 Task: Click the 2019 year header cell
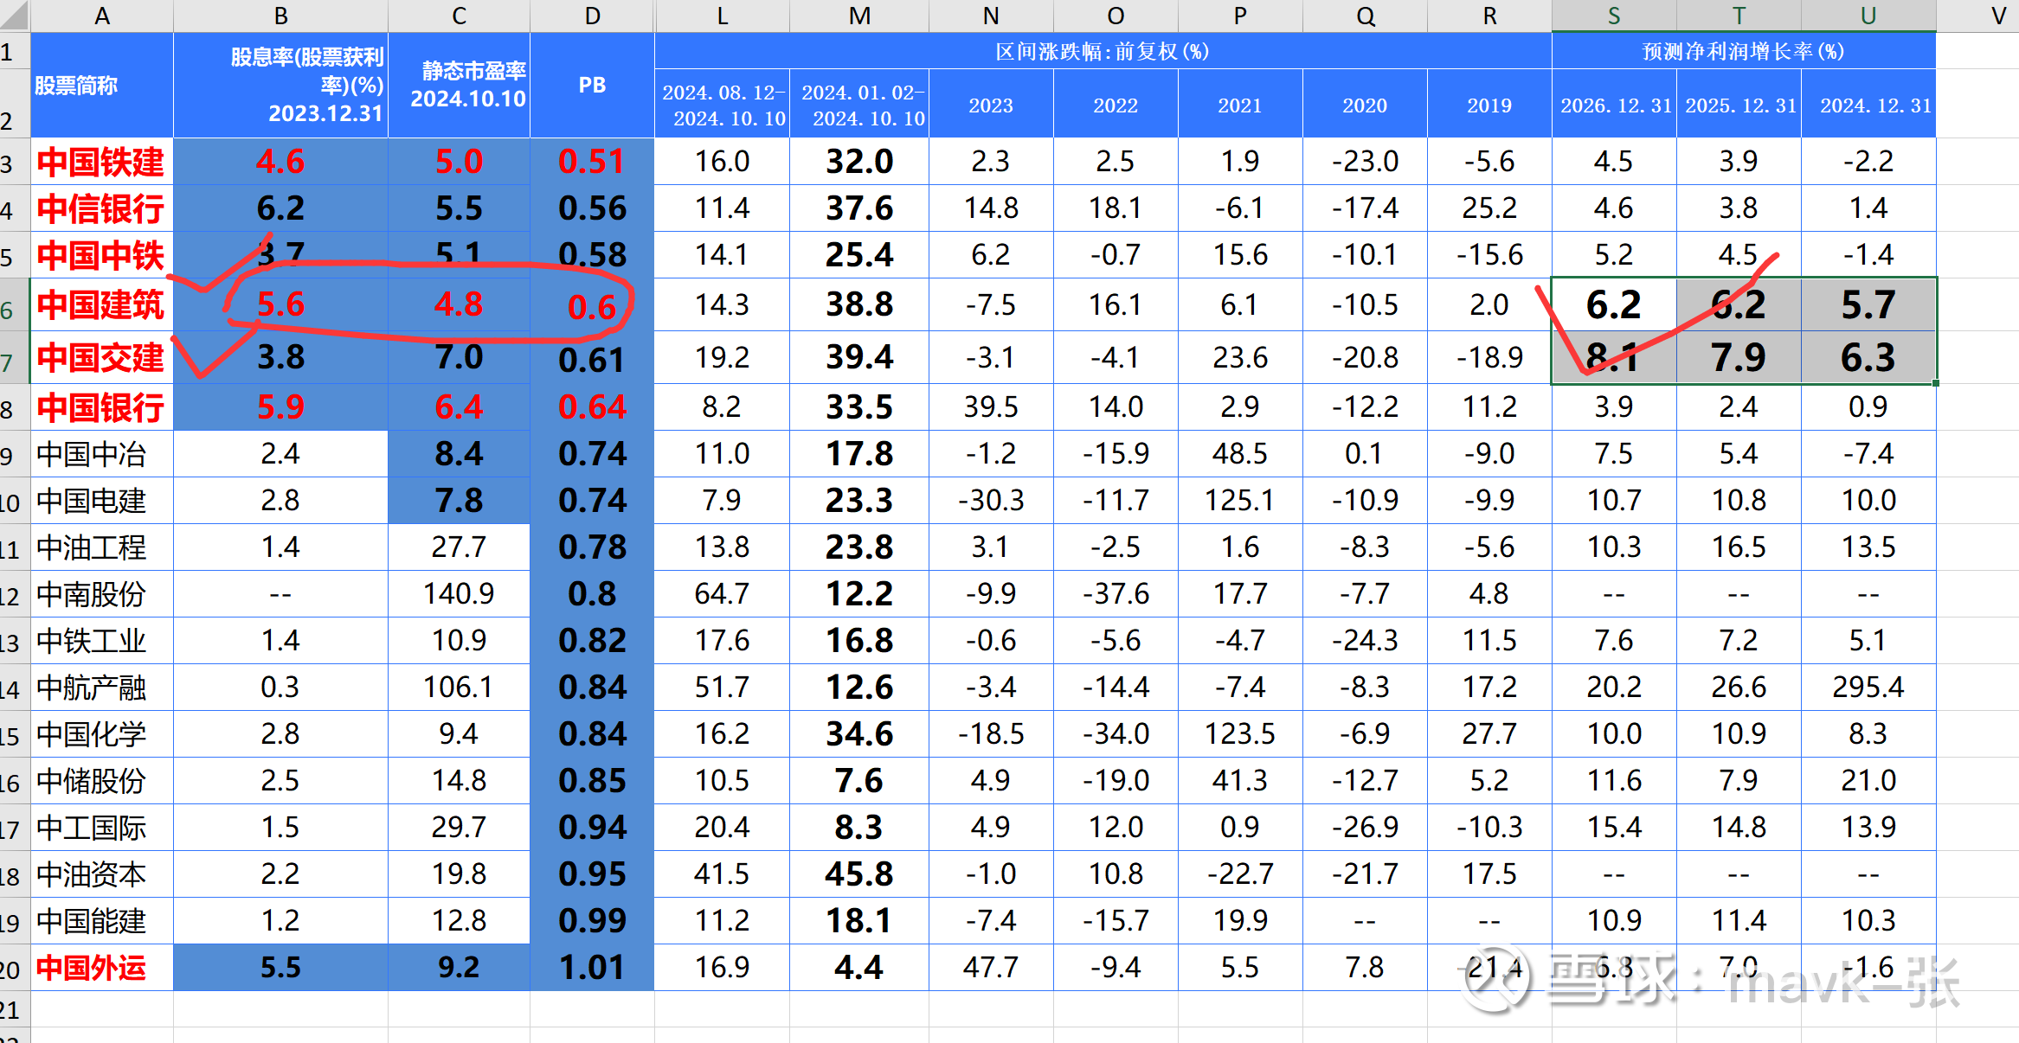1489,104
